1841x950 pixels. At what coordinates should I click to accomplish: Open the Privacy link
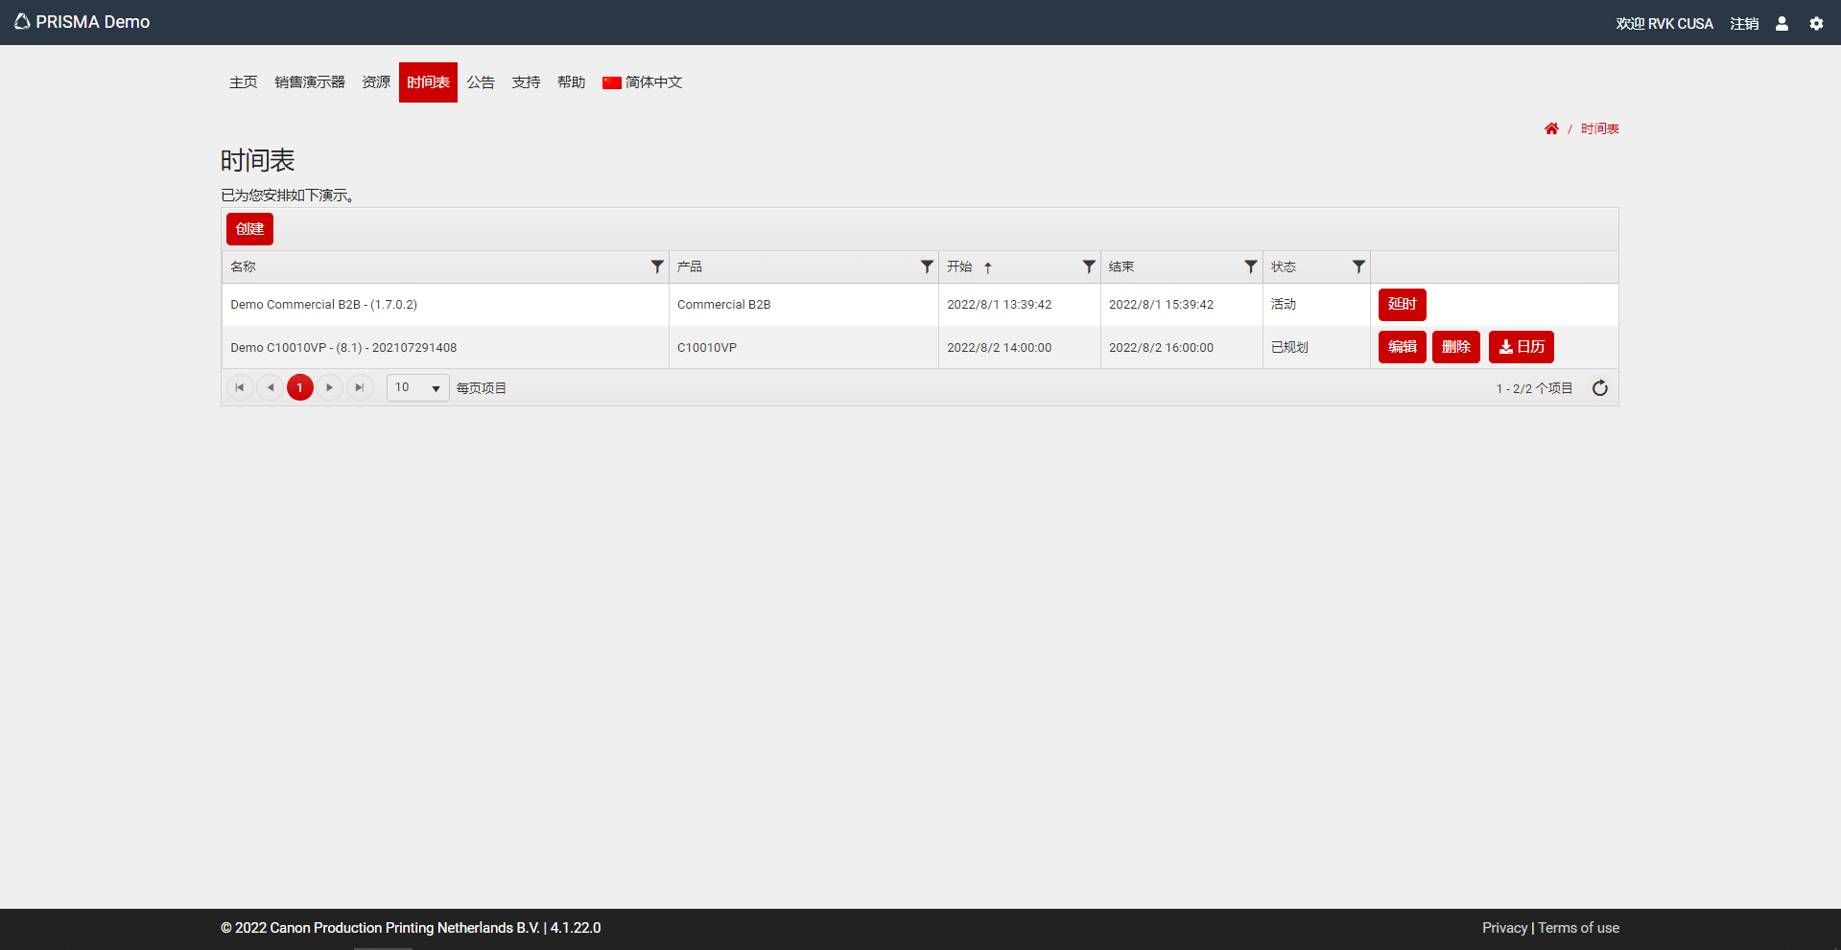[x=1504, y=928]
